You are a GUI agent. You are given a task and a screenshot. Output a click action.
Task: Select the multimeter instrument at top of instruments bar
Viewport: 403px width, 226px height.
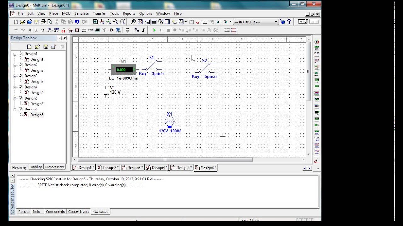click(317, 42)
